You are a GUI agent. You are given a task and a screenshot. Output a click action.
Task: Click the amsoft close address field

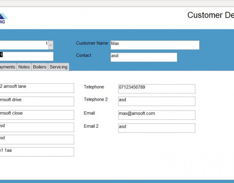coord(37,115)
